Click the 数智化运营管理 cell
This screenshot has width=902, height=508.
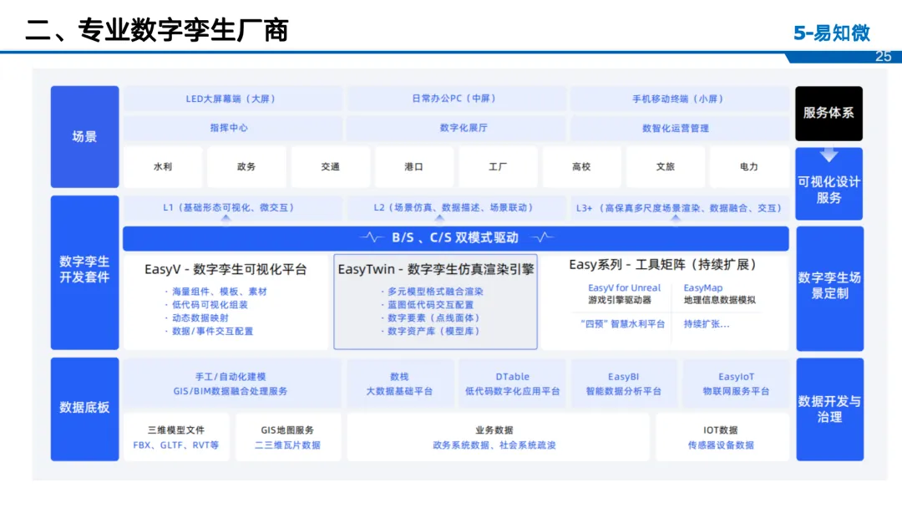[679, 129]
